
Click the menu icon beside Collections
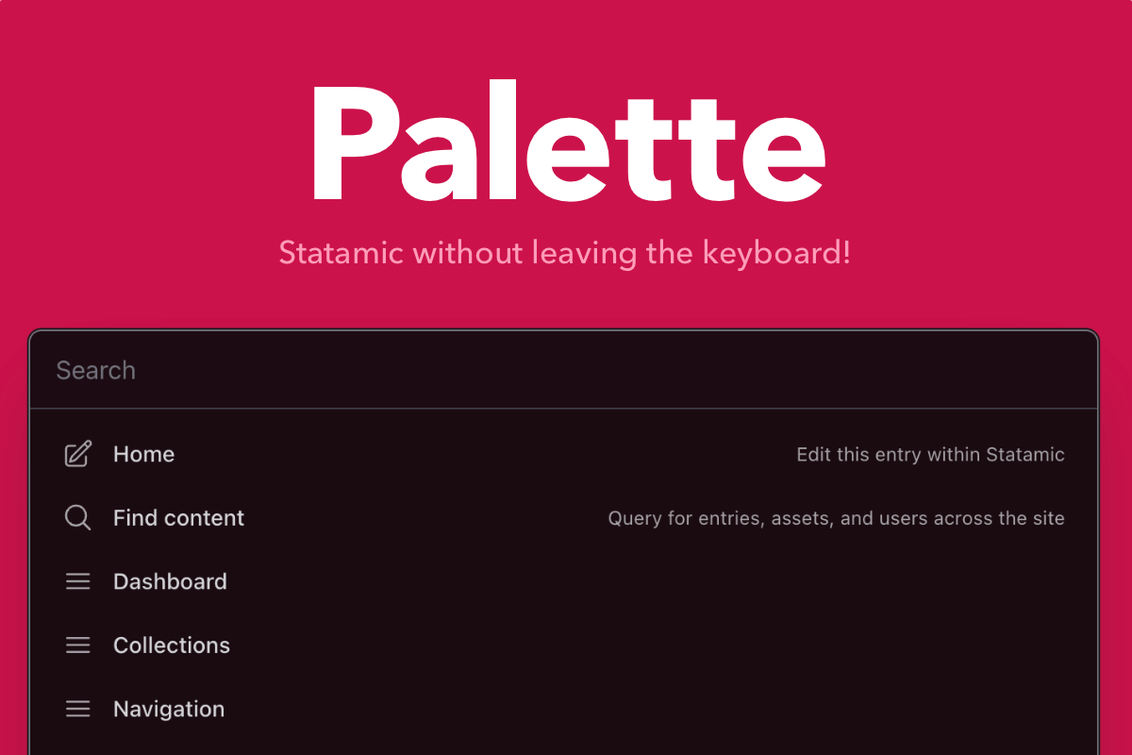pos(78,645)
